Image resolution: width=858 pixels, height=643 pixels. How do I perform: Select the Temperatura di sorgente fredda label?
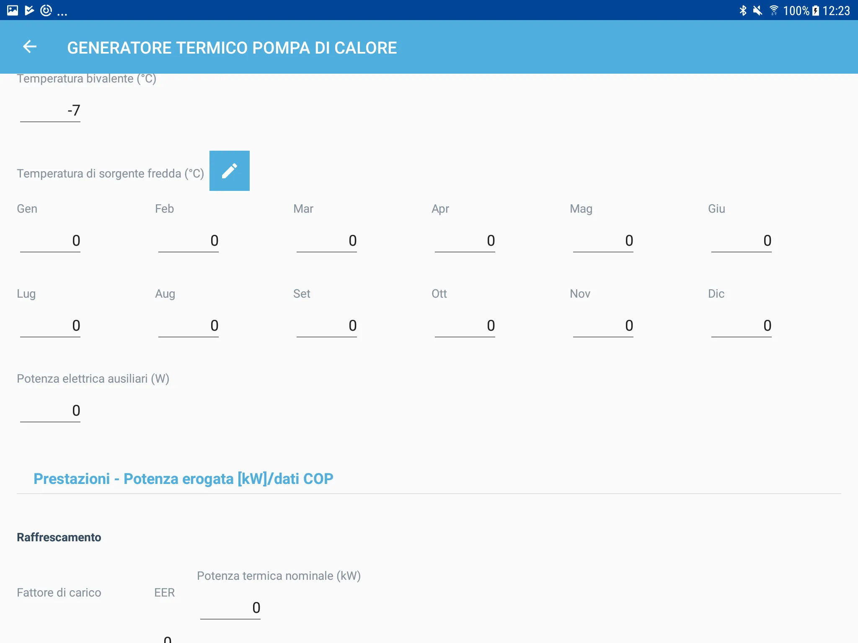(x=111, y=173)
